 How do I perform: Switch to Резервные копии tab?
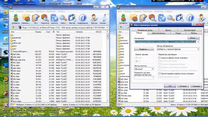point(145,30)
